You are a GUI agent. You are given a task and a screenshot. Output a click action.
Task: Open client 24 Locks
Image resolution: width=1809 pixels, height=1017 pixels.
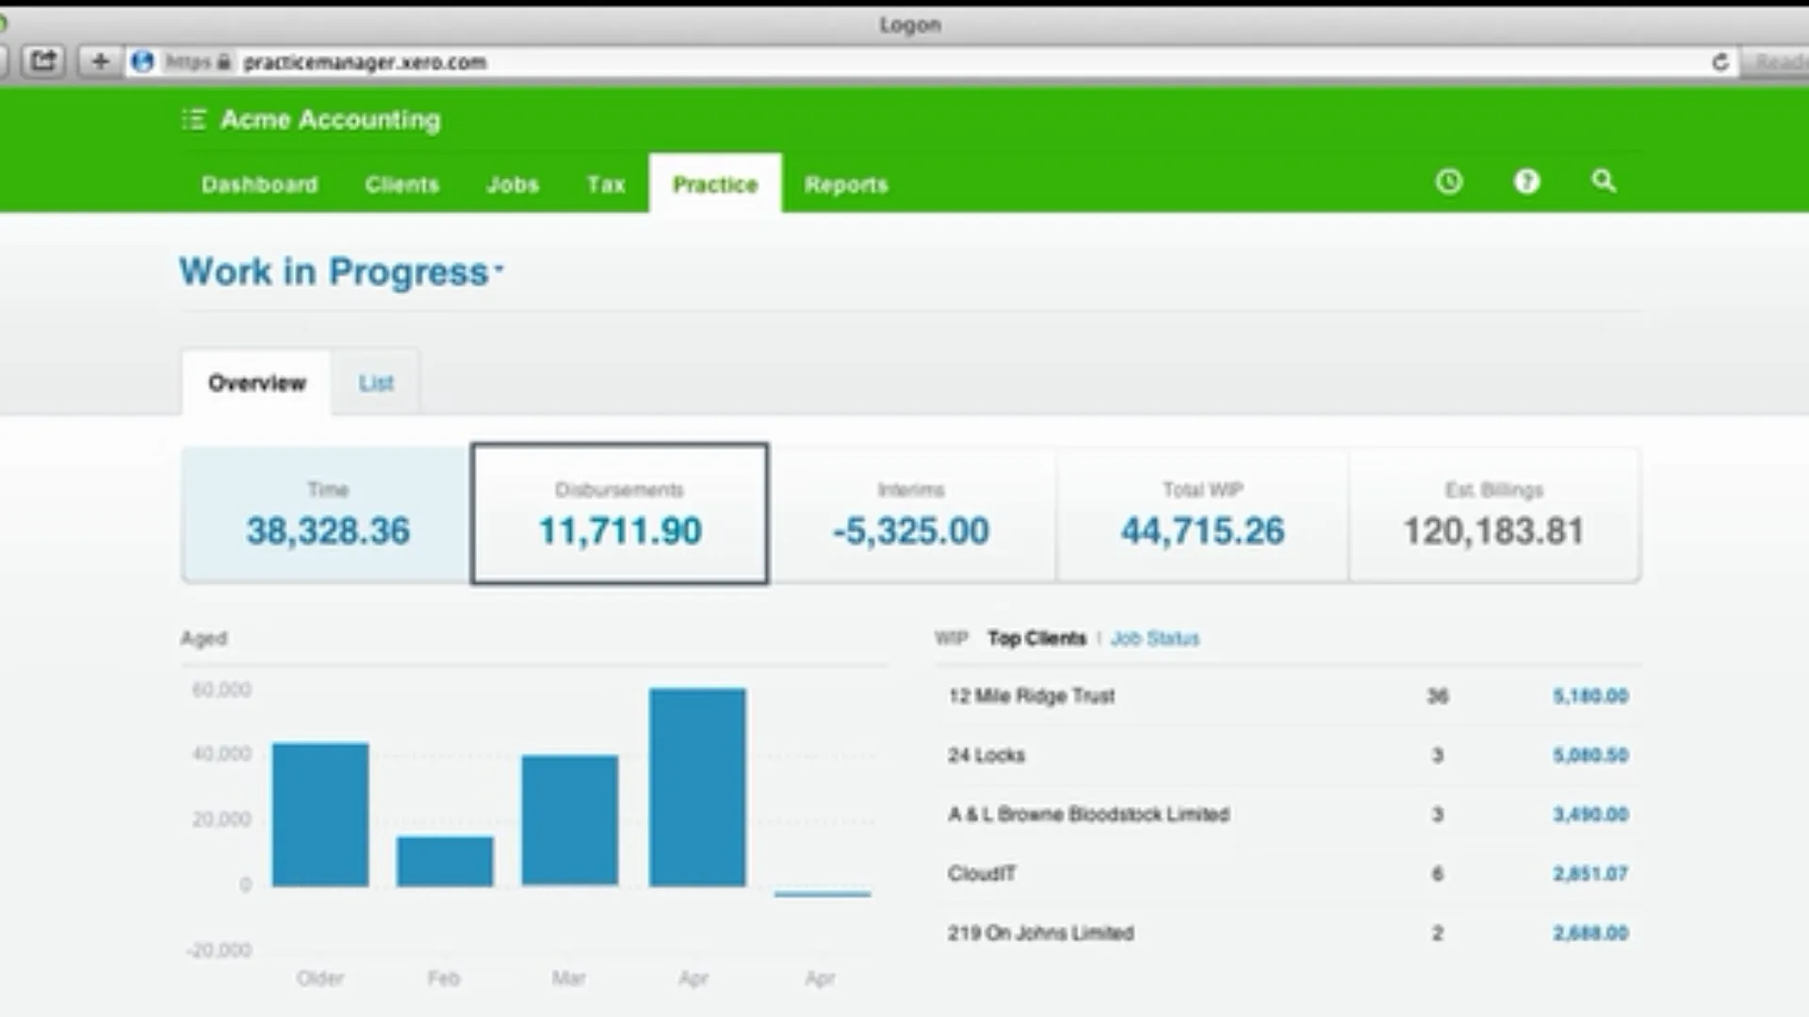click(x=986, y=755)
